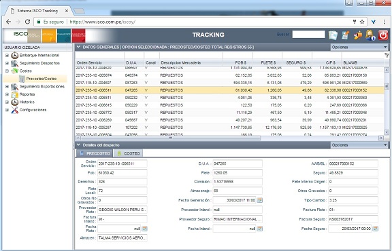Image resolution: width=392 pixels, height=251 pixels.
Task: Click the Reportes folder icon
Action: [x=15, y=94]
